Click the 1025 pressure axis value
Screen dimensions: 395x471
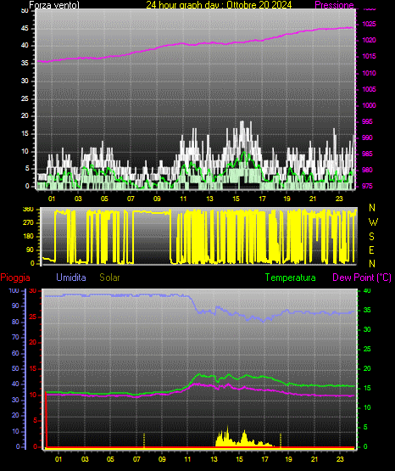(x=370, y=24)
